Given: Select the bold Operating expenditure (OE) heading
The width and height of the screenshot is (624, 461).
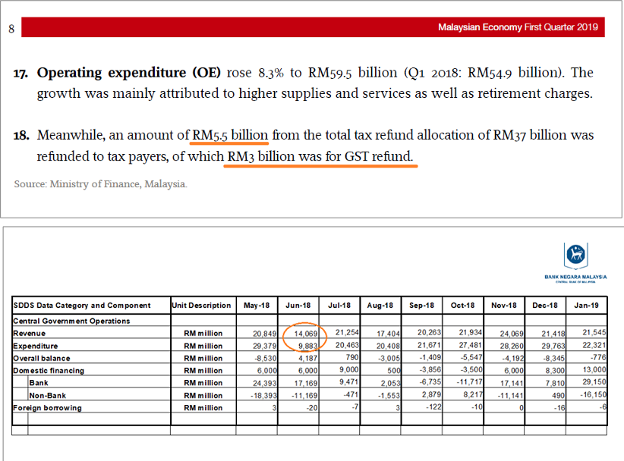Looking at the screenshot, I should click(x=129, y=74).
